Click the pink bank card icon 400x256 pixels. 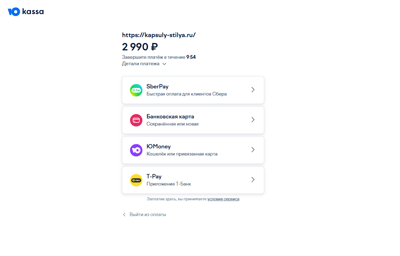pos(136,120)
